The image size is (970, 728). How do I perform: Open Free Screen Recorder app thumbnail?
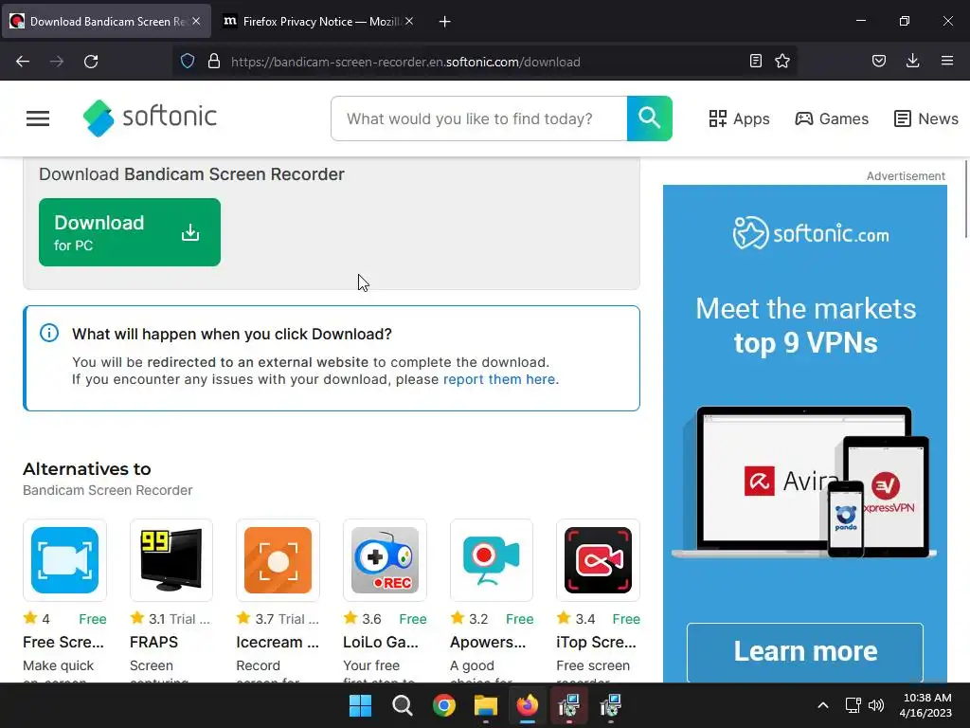[65, 560]
